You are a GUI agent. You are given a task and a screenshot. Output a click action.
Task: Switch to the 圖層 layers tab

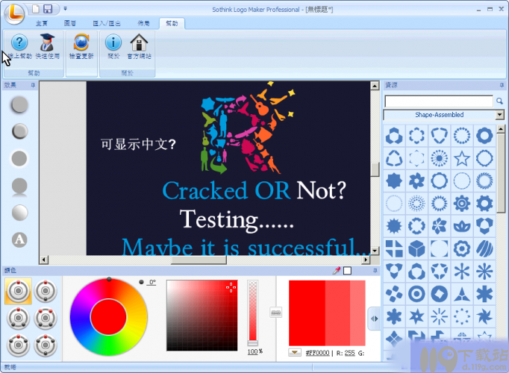click(70, 23)
